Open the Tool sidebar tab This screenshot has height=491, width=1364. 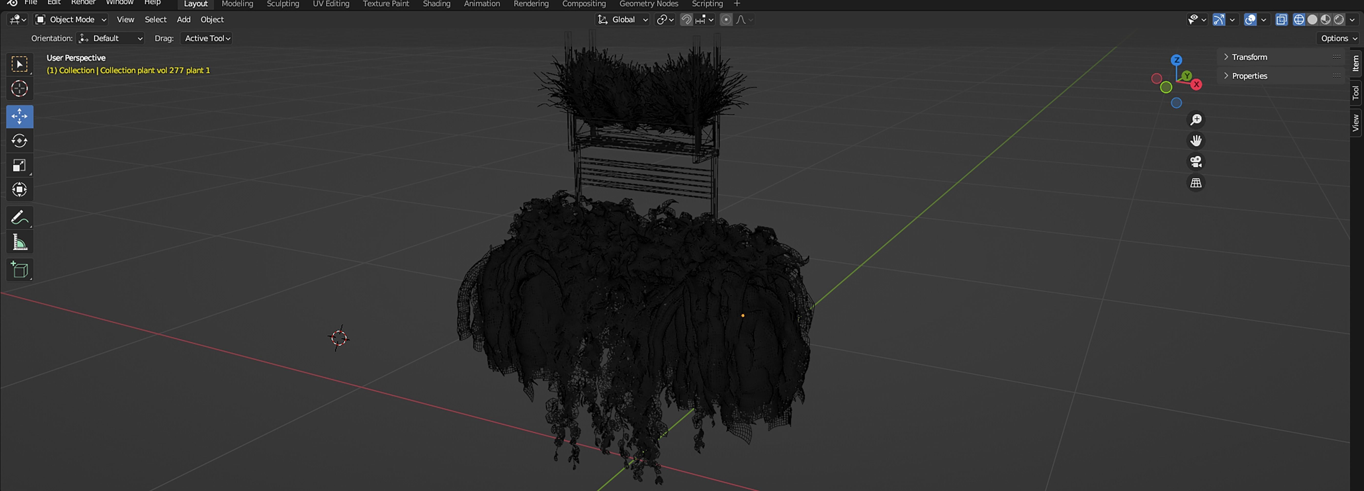1356,93
